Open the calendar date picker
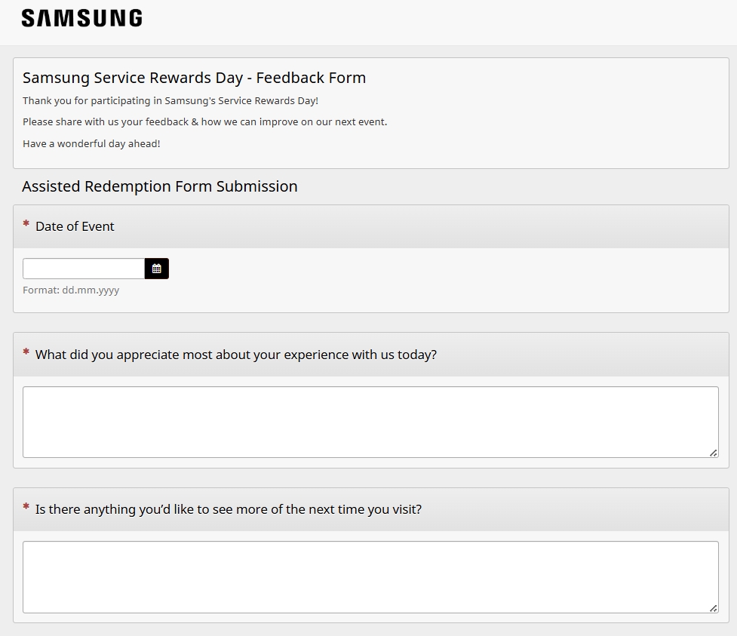Image resolution: width=737 pixels, height=636 pixels. click(157, 269)
